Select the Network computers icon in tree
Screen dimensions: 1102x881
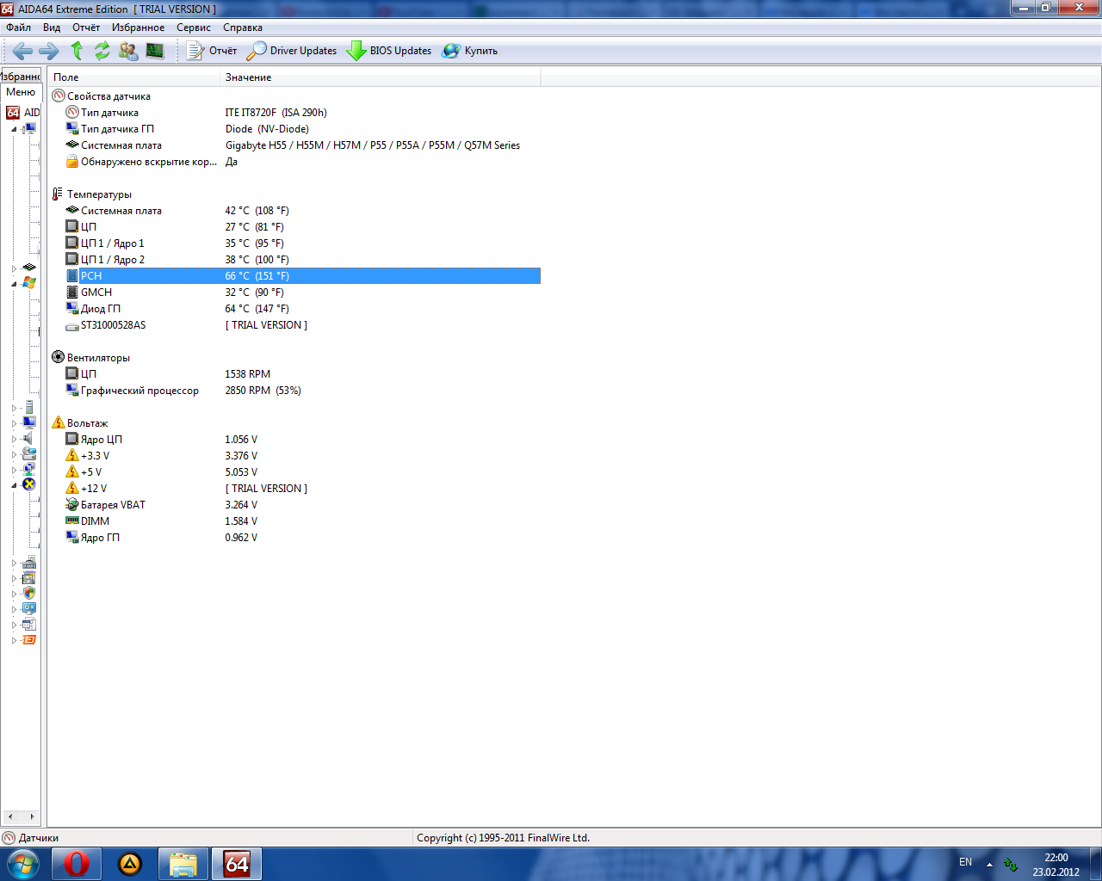pos(29,469)
